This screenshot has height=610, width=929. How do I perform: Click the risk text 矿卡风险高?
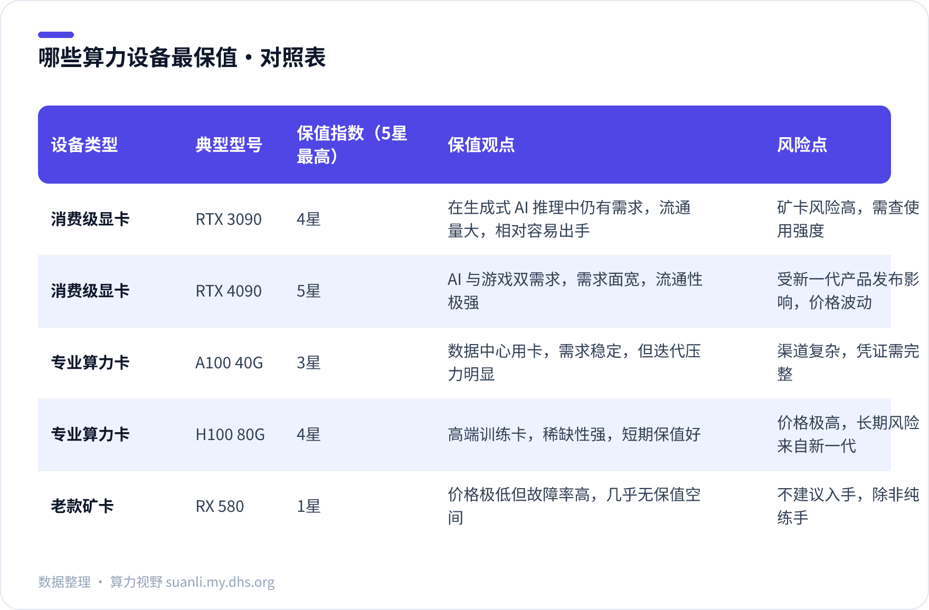(817, 208)
